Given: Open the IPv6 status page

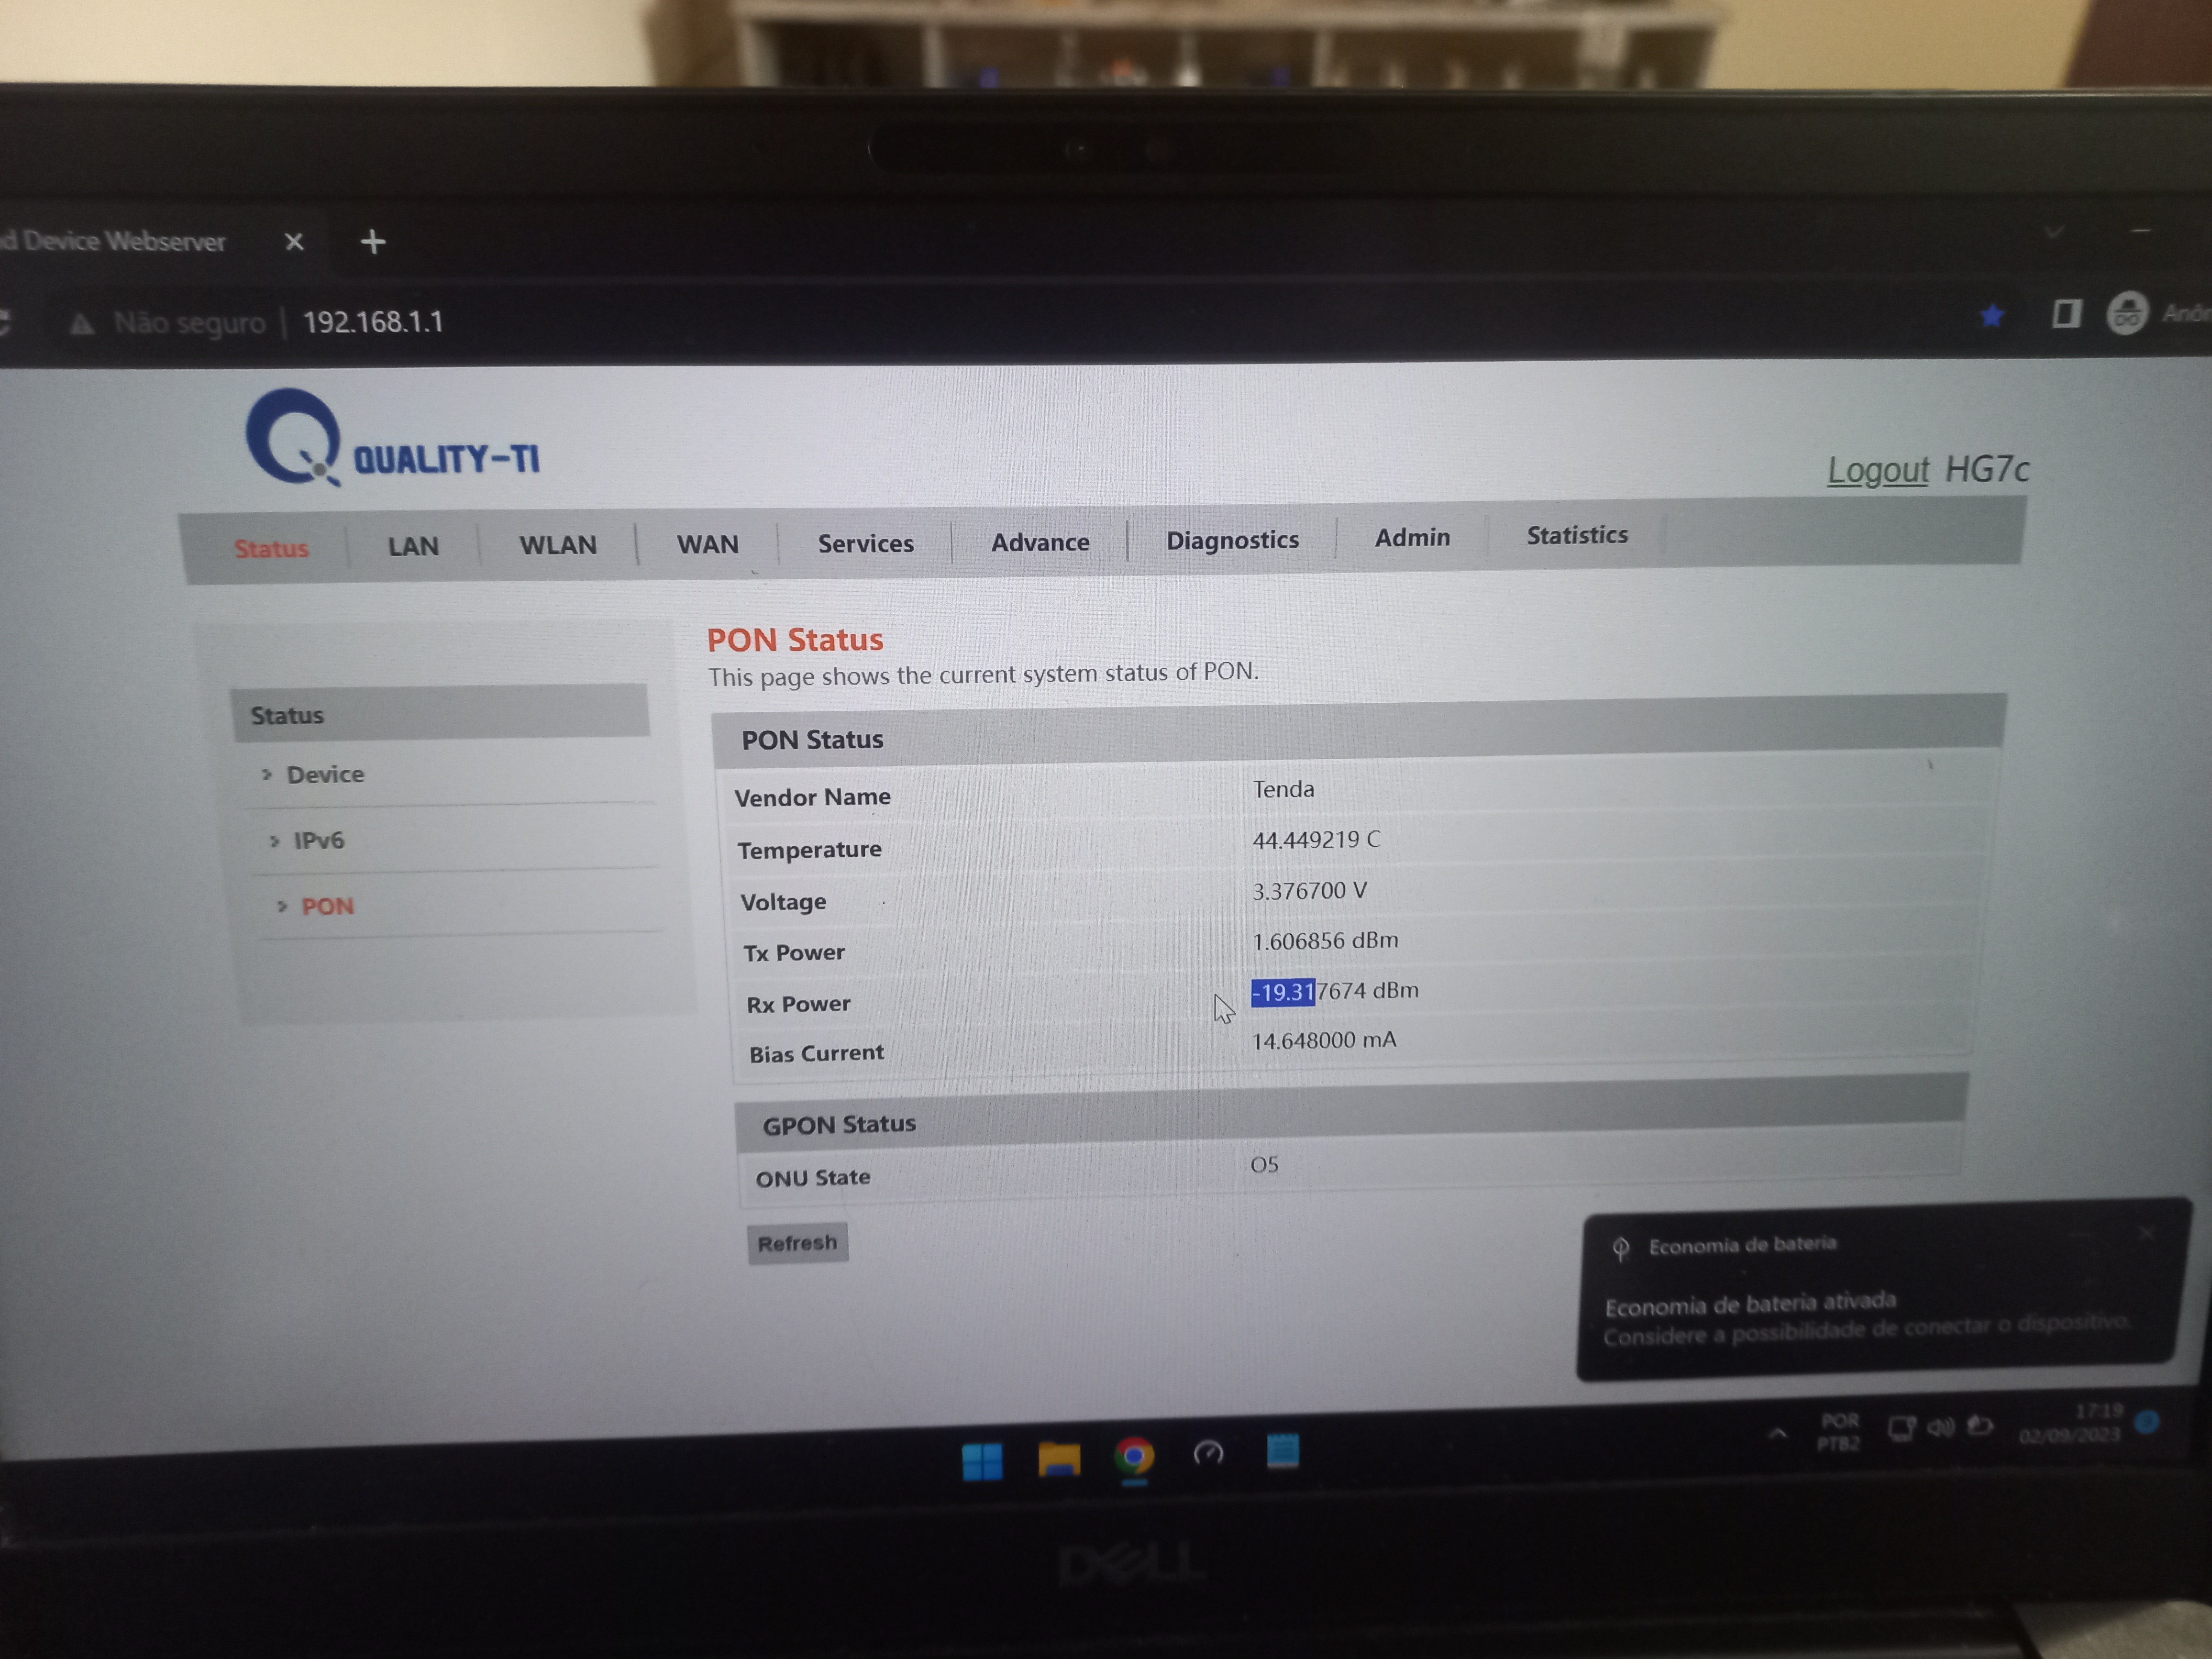Looking at the screenshot, I should pos(318,840).
